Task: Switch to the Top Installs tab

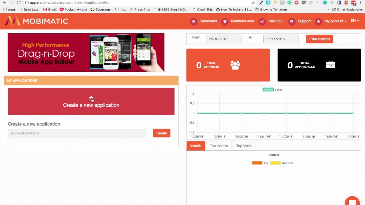Action: click(x=219, y=146)
